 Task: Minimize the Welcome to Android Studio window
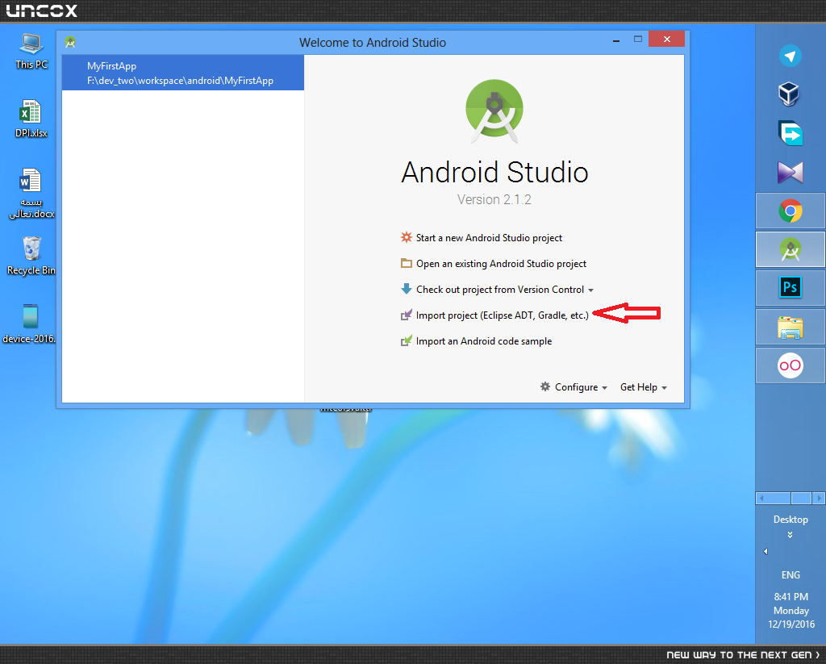(x=615, y=40)
